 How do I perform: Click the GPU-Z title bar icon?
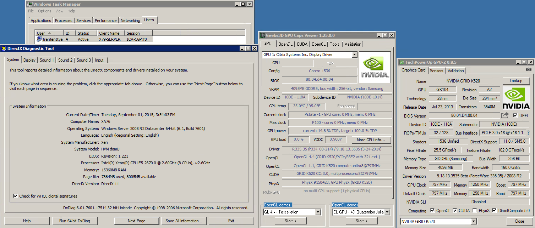[x=401, y=62]
